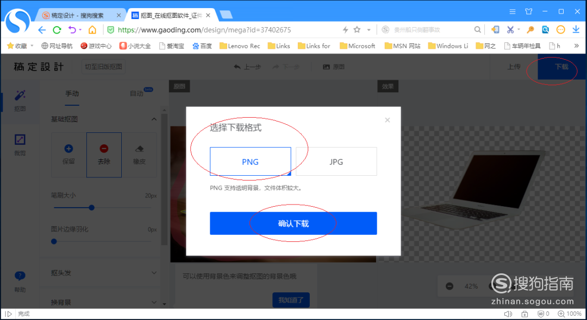Open the browser hamburger menu
Viewport: 587px width, 320px height.
click(513, 11)
